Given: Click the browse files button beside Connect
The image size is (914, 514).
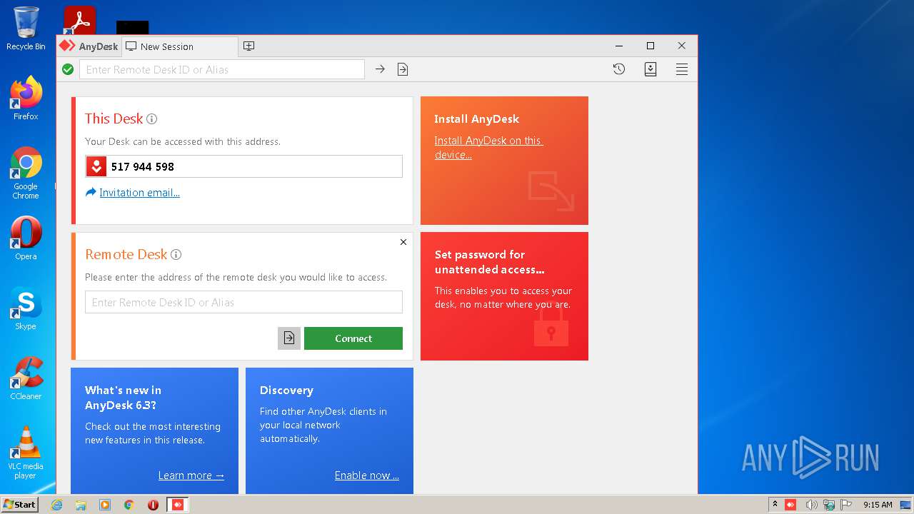Looking at the screenshot, I should point(289,338).
